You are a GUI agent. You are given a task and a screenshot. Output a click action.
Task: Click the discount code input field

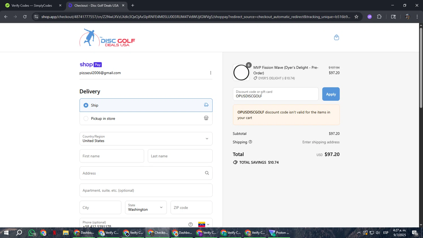(x=276, y=94)
